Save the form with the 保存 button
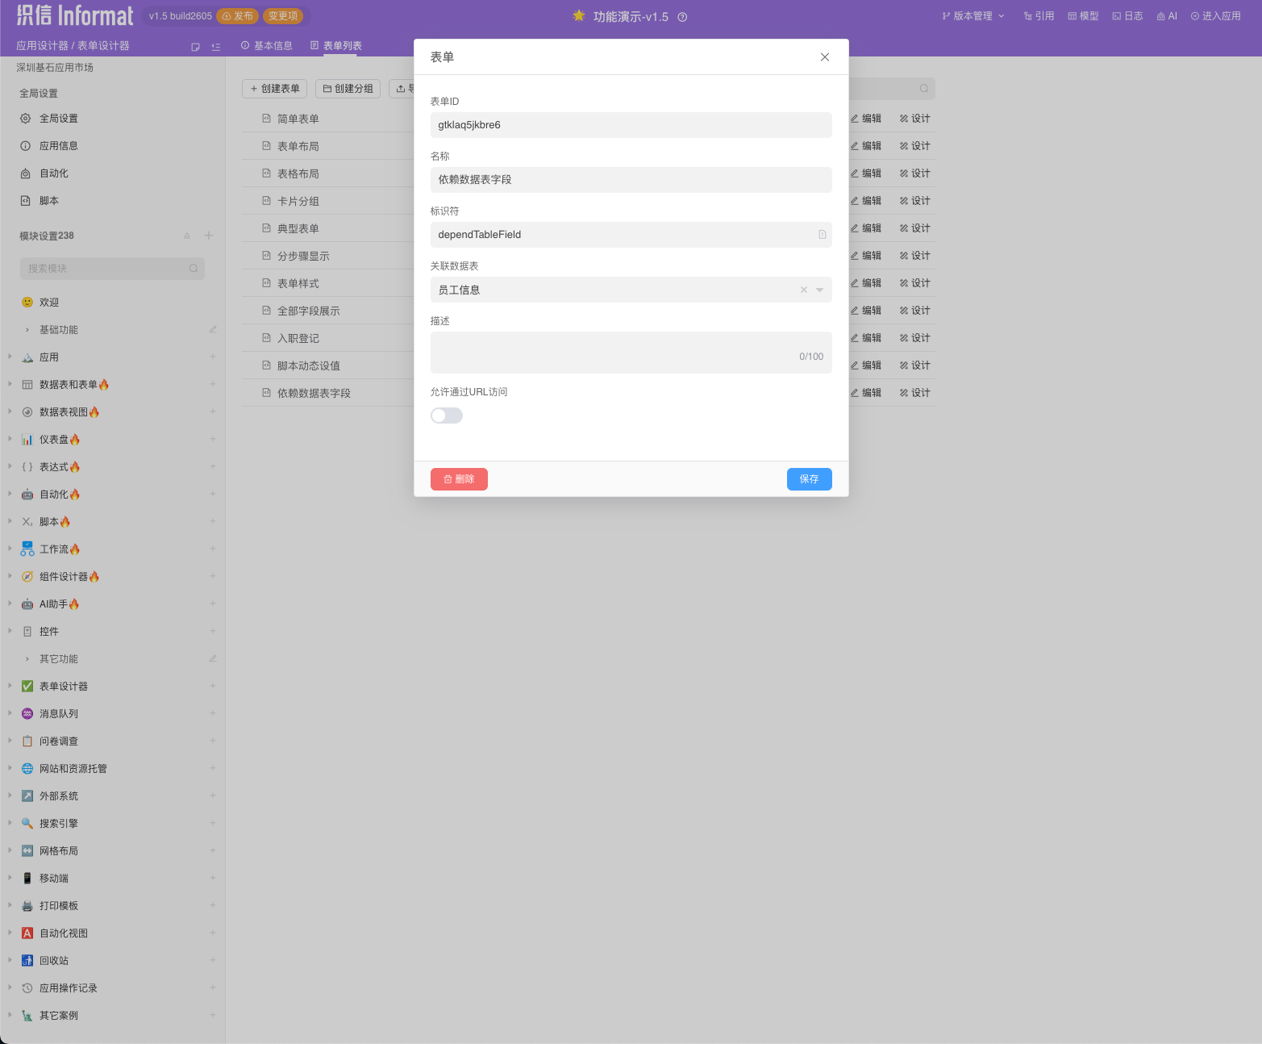1262x1044 pixels. click(x=809, y=478)
